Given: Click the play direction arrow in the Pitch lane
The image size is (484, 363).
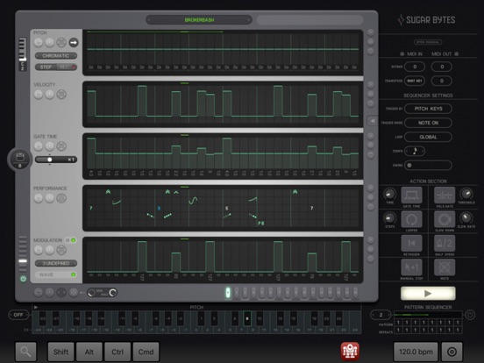Looking at the screenshot, I should click(74, 42).
